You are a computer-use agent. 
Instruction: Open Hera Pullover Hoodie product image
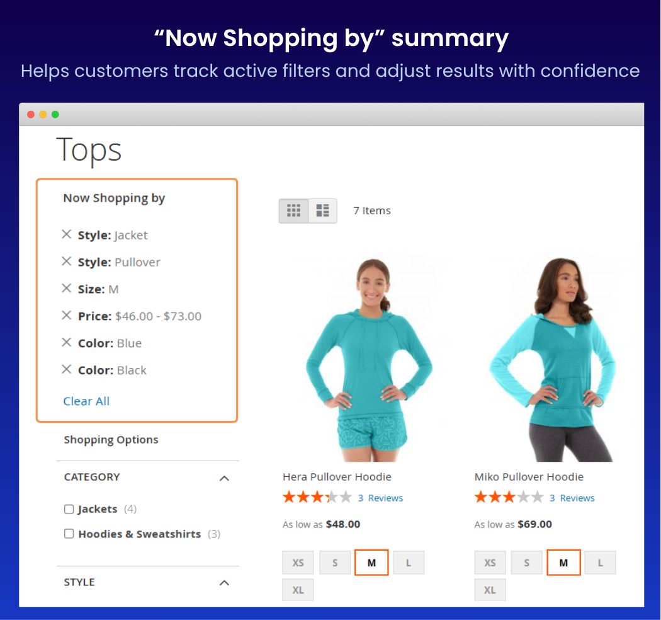pyautogui.click(x=370, y=359)
